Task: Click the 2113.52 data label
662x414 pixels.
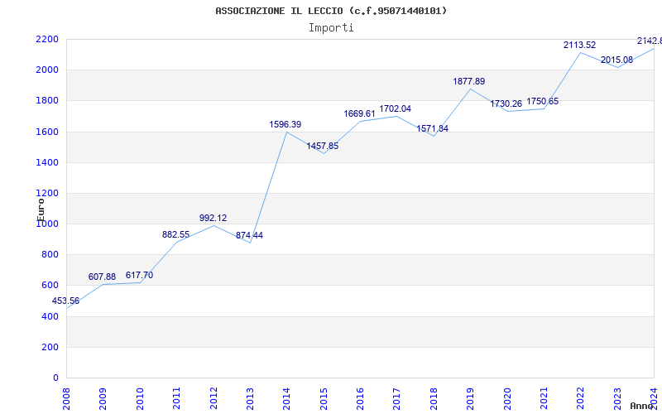Action: [x=579, y=46]
